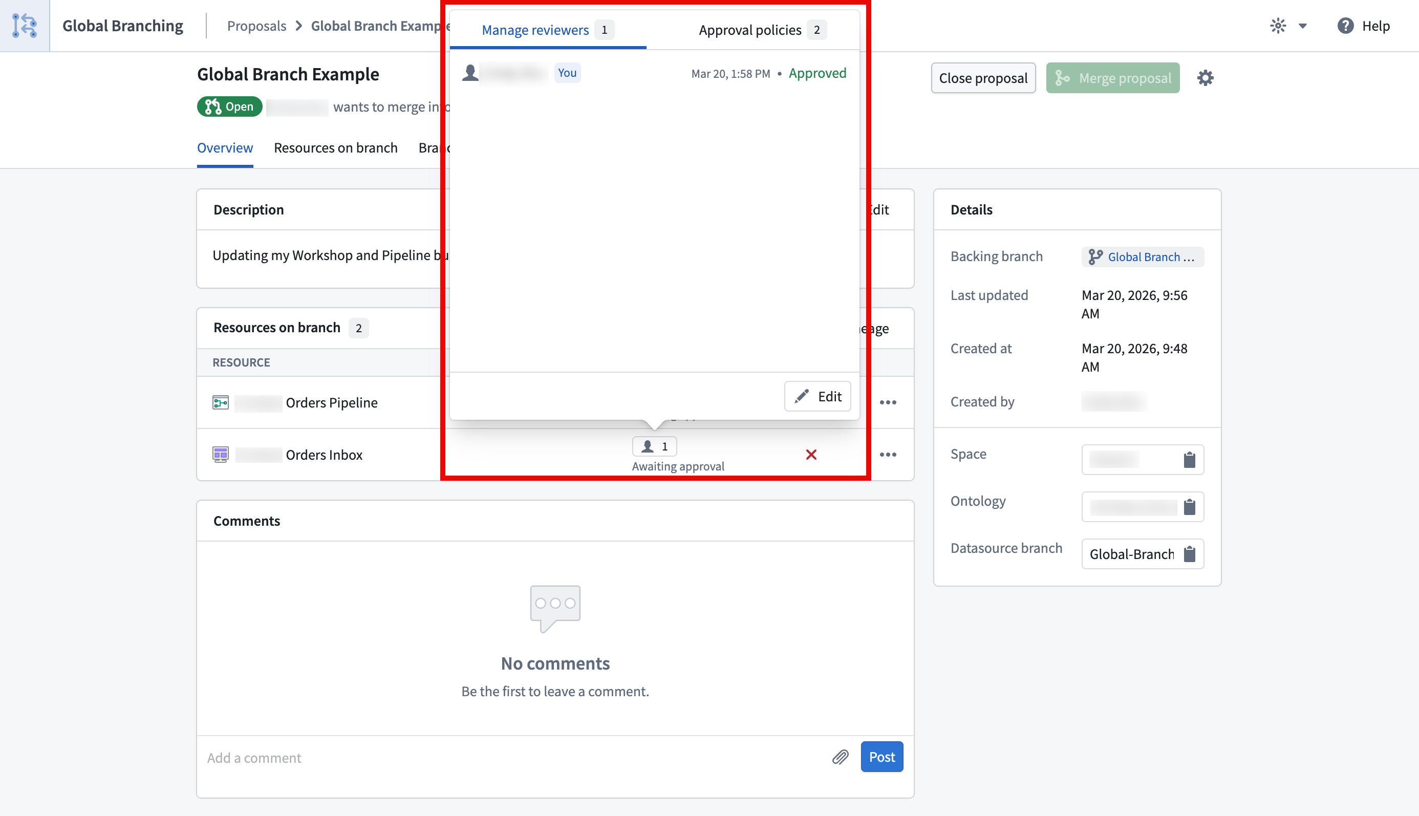Open the options menu for Orders Inbox

click(888, 454)
